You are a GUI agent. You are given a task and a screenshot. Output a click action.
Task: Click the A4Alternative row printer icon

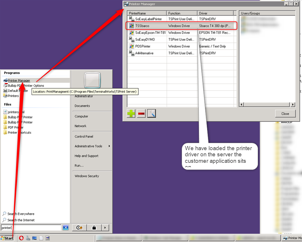pyautogui.click(x=132, y=53)
